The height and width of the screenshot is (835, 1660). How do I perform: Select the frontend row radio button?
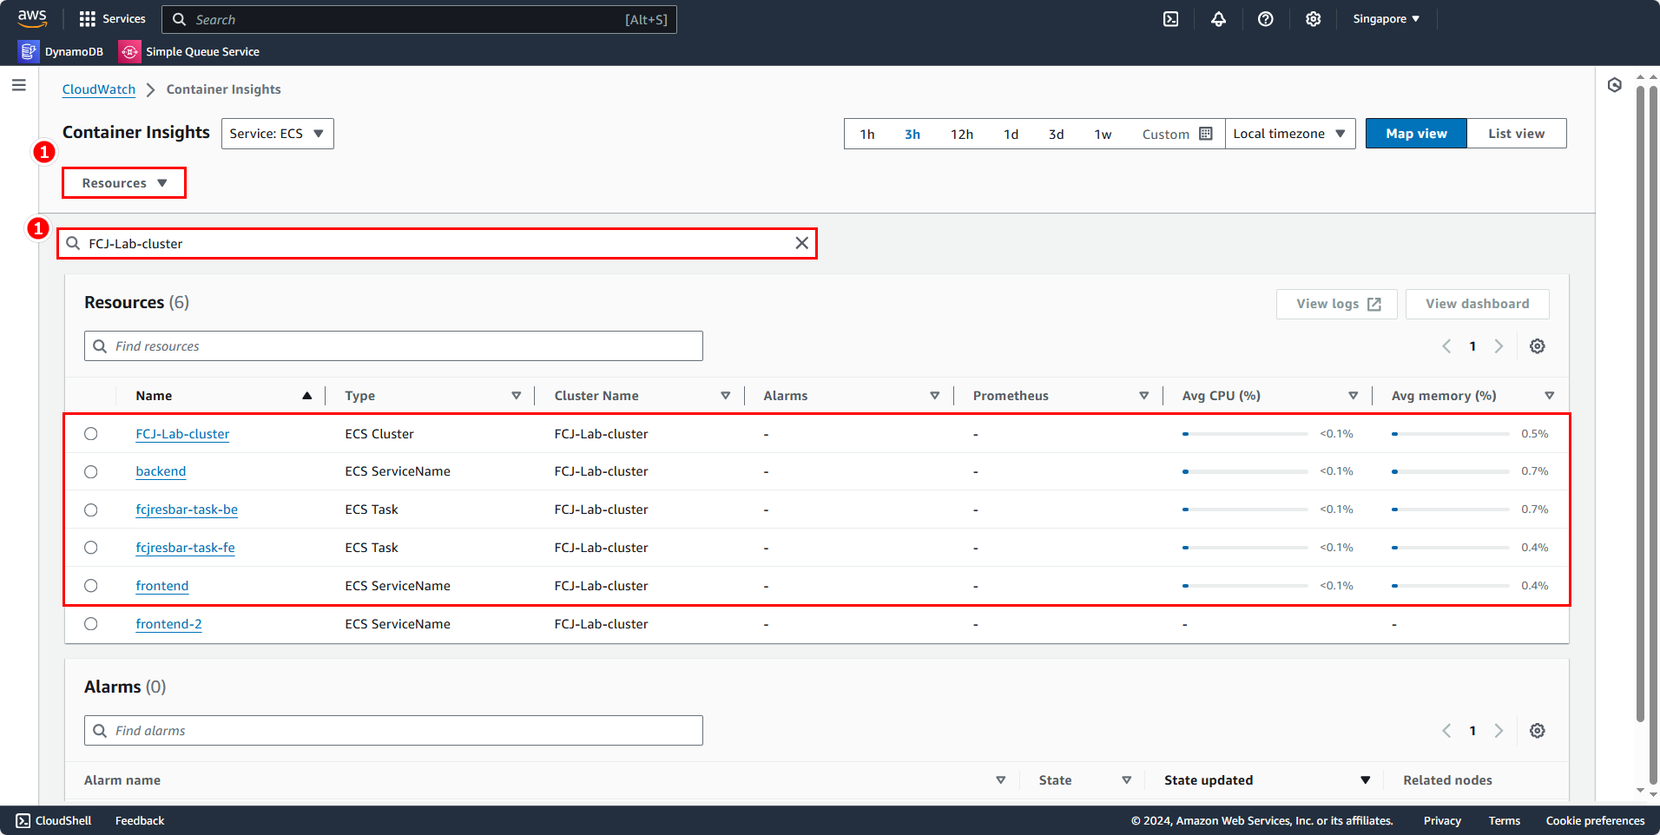click(91, 586)
